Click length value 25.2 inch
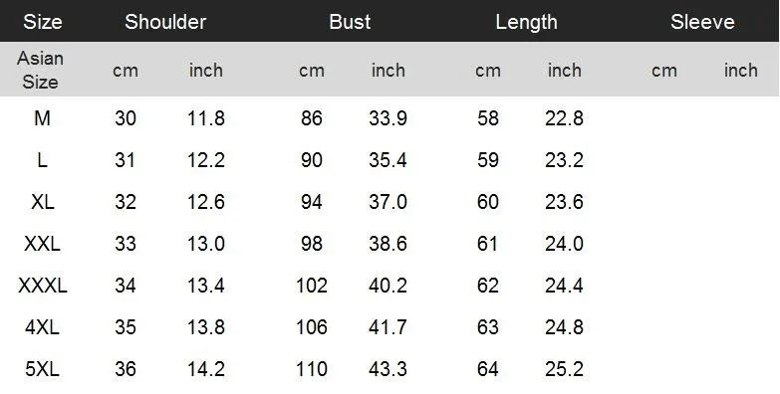 point(564,369)
